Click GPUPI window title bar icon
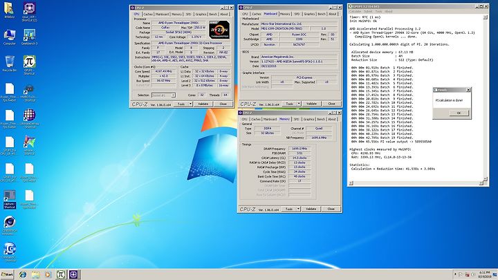Viewport: 498px width, 280px height. (x=351, y=6)
